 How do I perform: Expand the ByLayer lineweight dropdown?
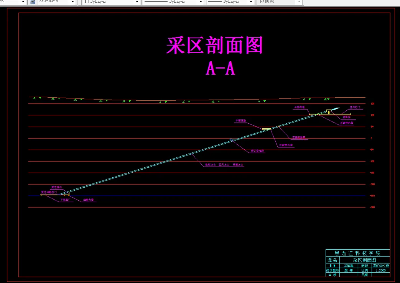point(251,2)
